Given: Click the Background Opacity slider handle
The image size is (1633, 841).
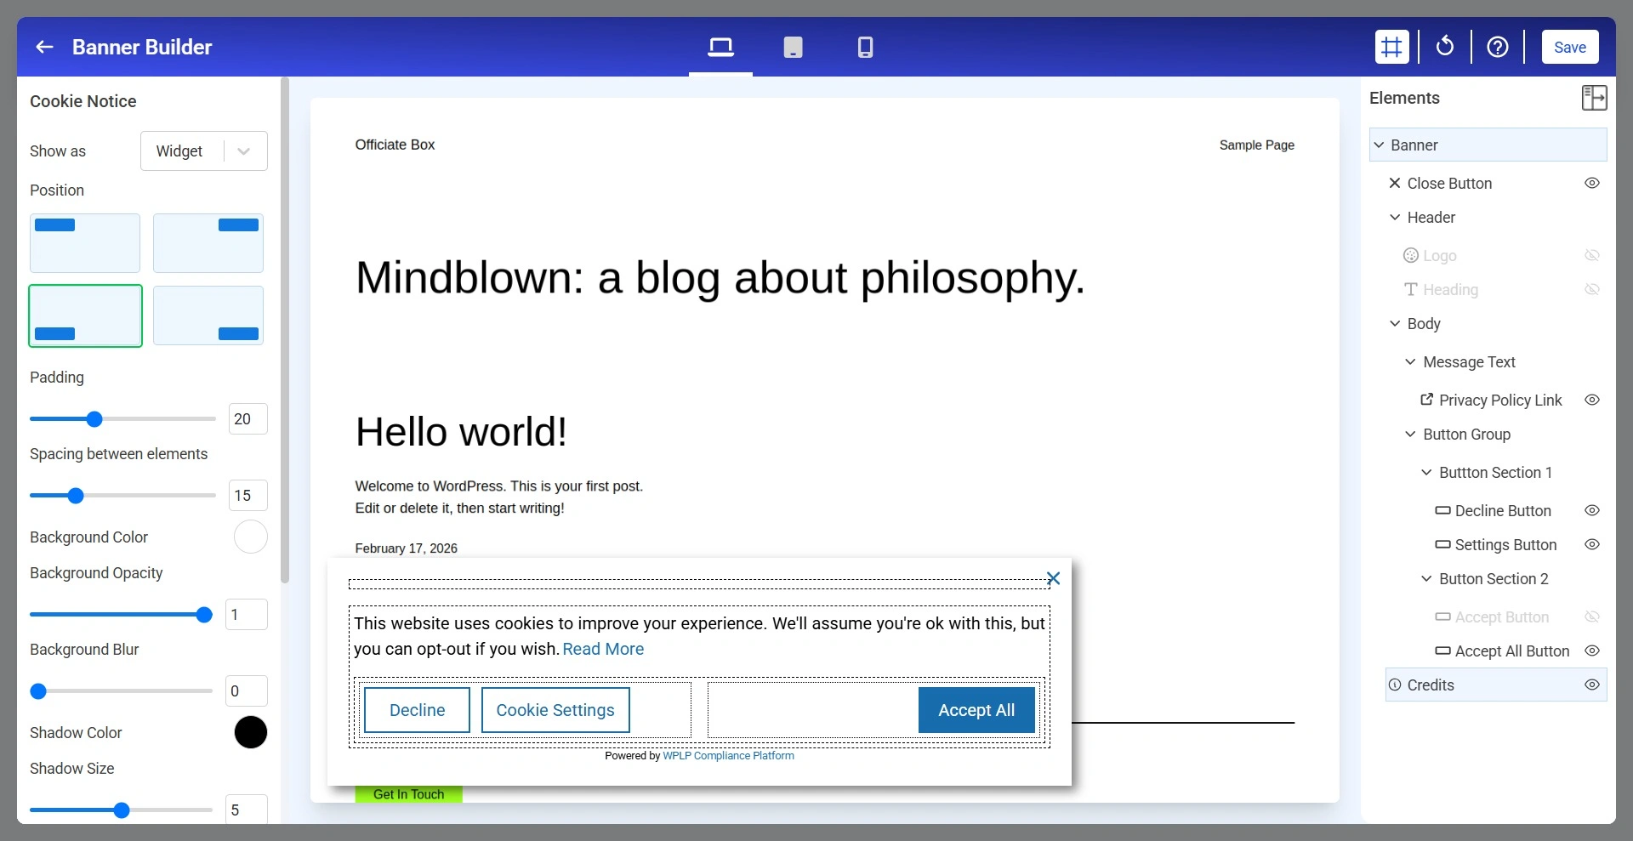Looking at the screenshot, I should (x=204, y=614).
